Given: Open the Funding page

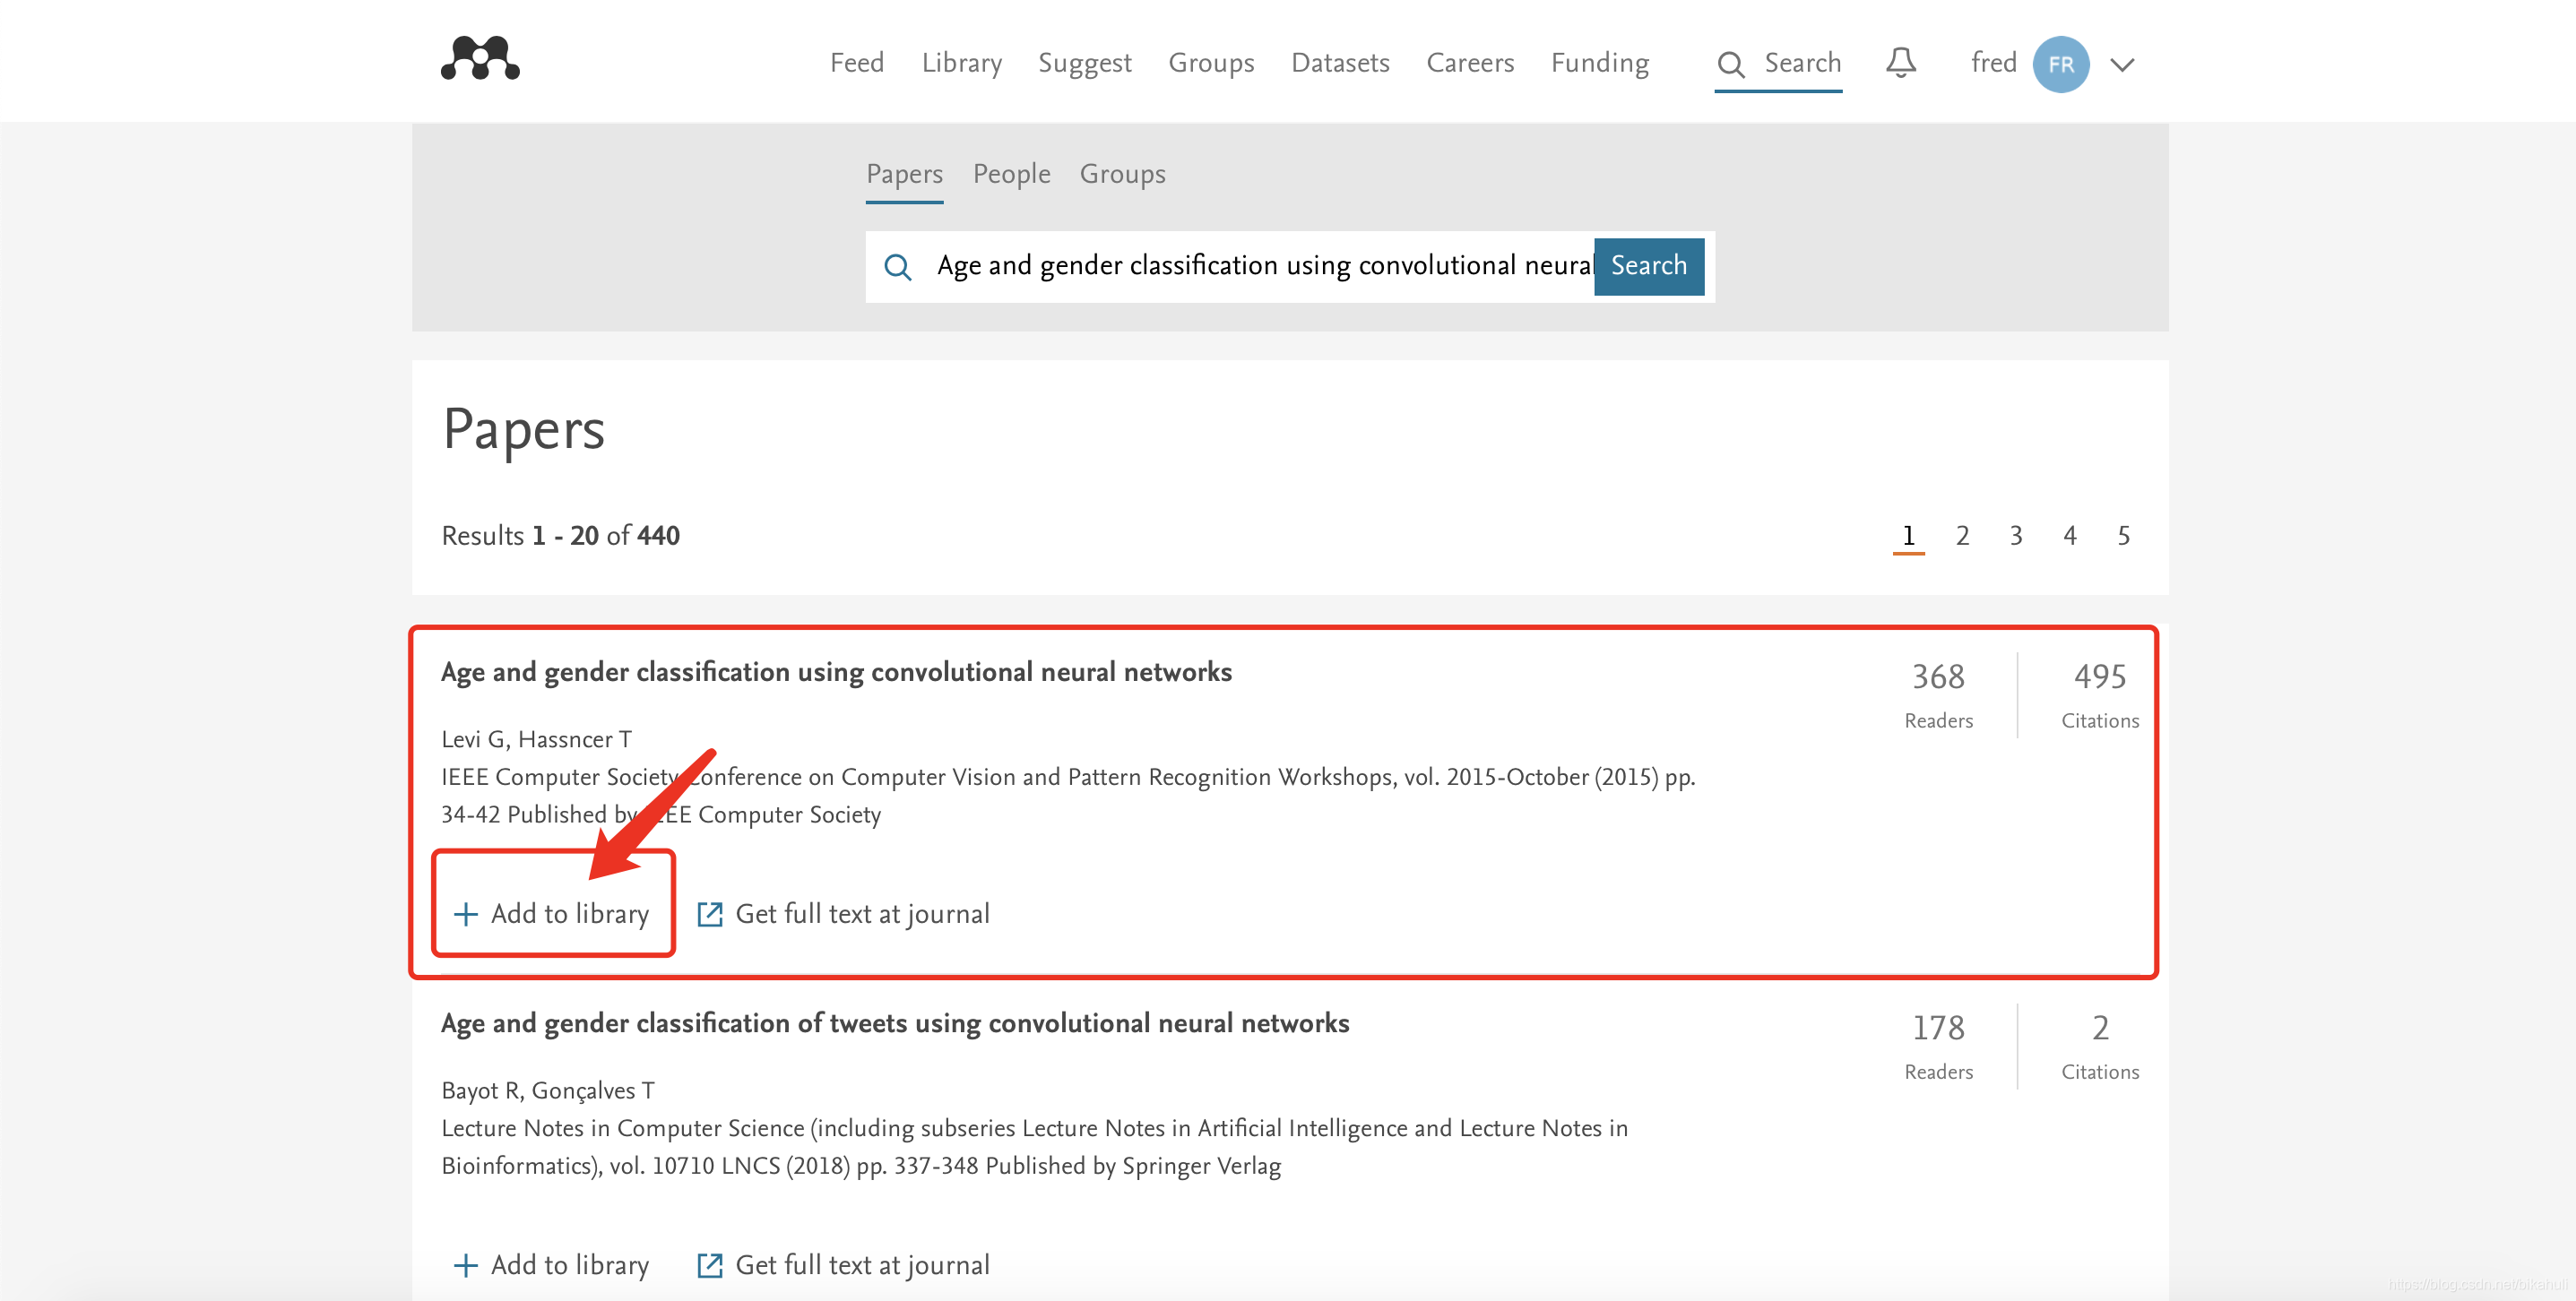Looking at the screenshot, I should 1600,63.
